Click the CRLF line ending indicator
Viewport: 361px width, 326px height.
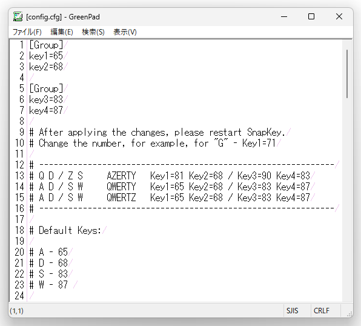tap(322, 311)
